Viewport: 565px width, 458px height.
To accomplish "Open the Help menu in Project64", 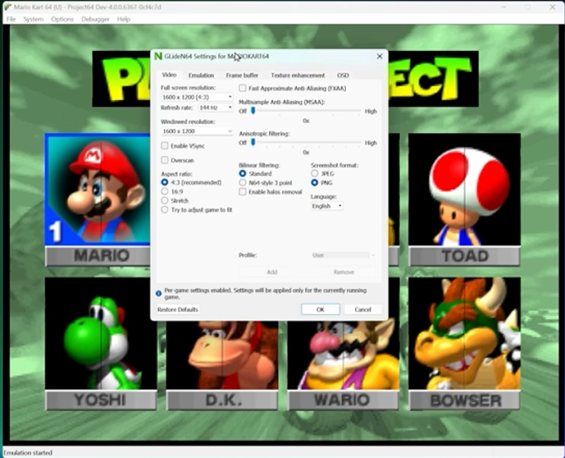I will coord(123,19).
